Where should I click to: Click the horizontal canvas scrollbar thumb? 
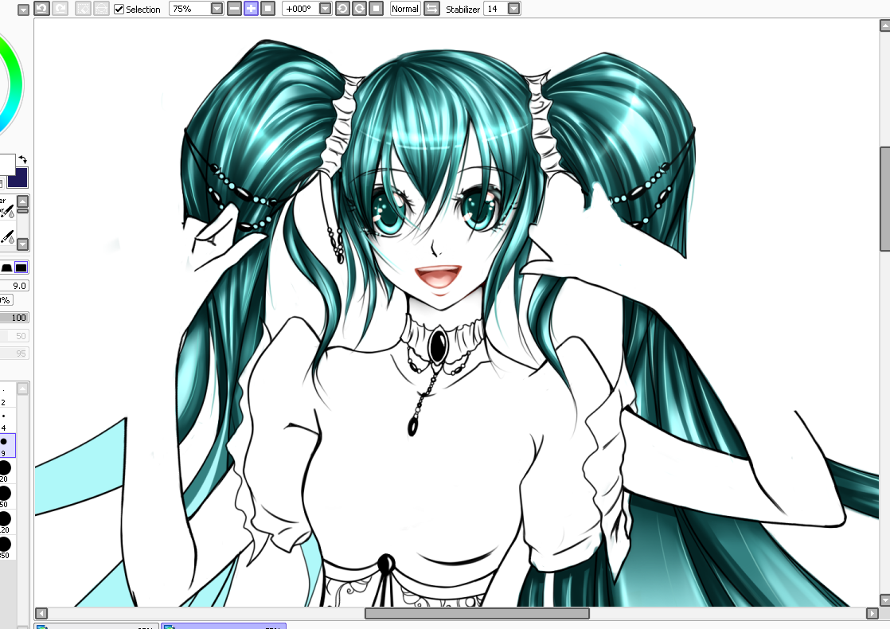point(477,613)
